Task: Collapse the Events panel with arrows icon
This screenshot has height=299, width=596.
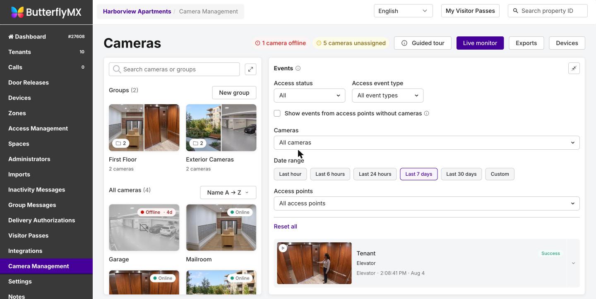Action: point(574,69)
